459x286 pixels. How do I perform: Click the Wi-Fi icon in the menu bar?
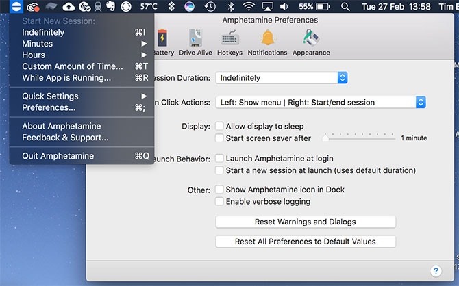[x=248, y=7]
